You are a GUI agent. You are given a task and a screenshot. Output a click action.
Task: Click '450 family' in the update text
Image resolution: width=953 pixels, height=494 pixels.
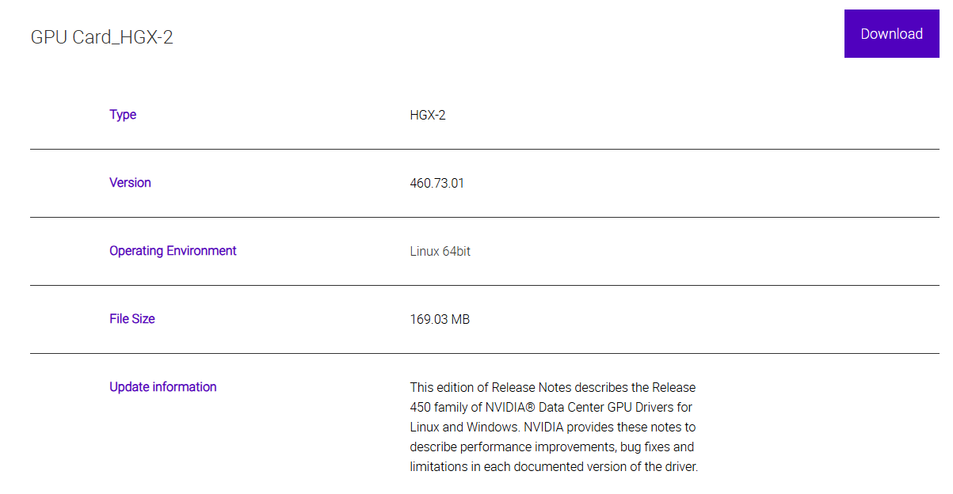[438, 408]
